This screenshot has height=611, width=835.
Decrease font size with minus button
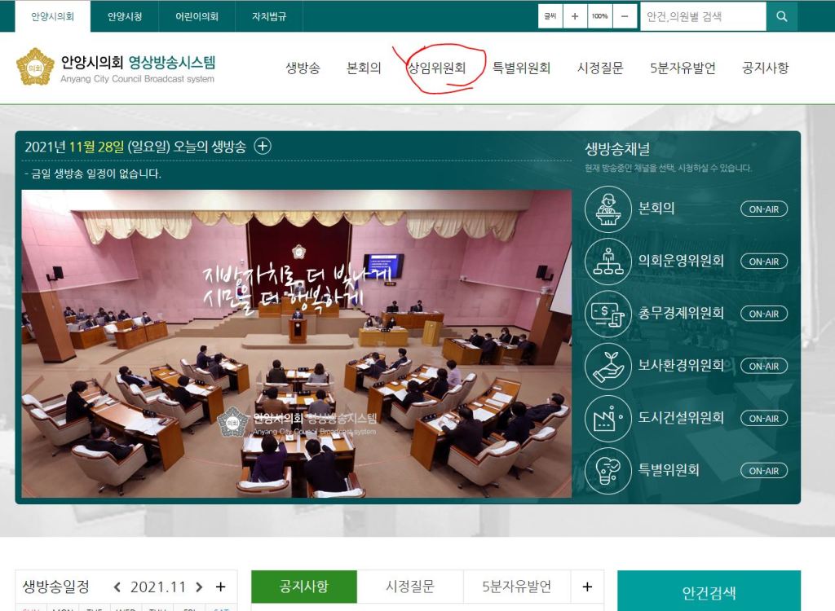click(x=625, y=16)
